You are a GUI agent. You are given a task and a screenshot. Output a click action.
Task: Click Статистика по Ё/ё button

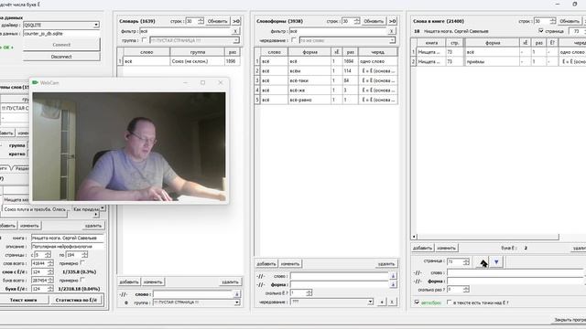click(x=76, y=300)
